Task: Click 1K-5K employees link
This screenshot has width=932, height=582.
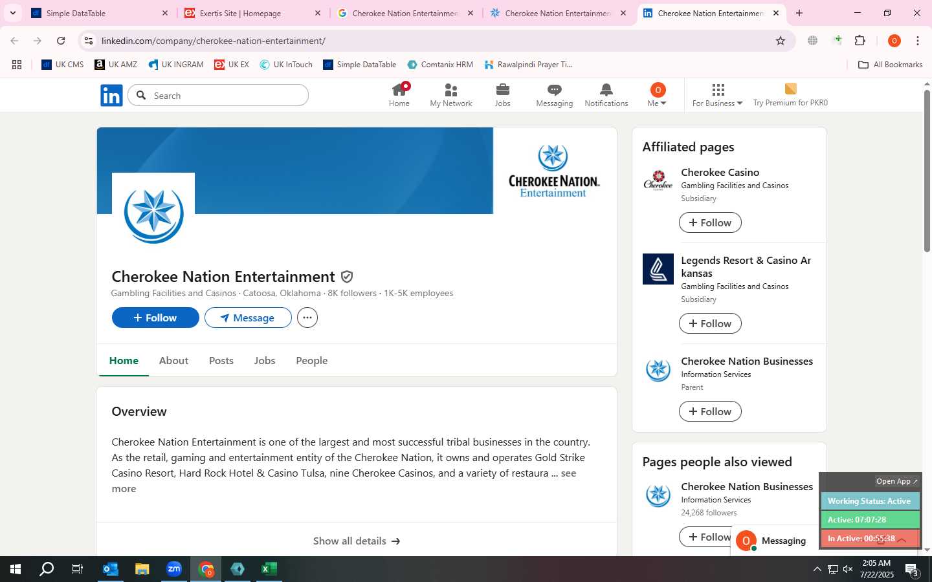Action: pyautogui.click(x=418, y=293)
